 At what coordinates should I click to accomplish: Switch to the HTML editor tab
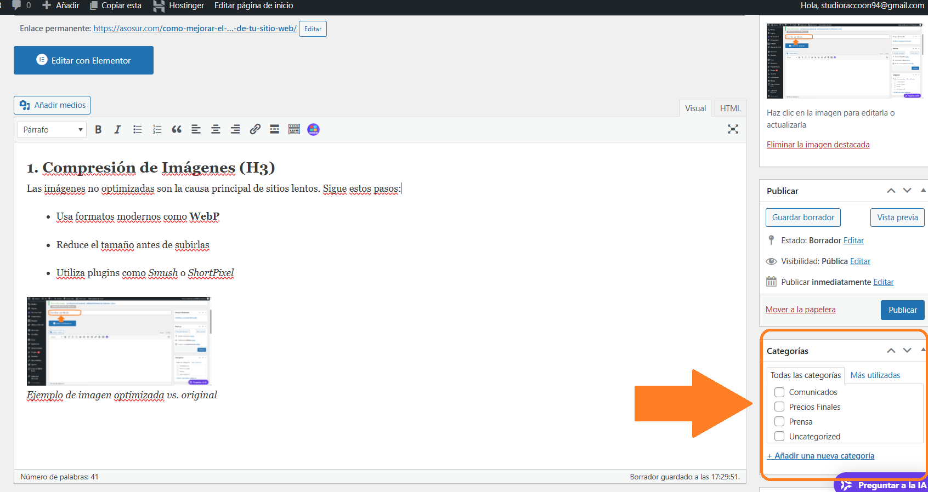point(730,108)
